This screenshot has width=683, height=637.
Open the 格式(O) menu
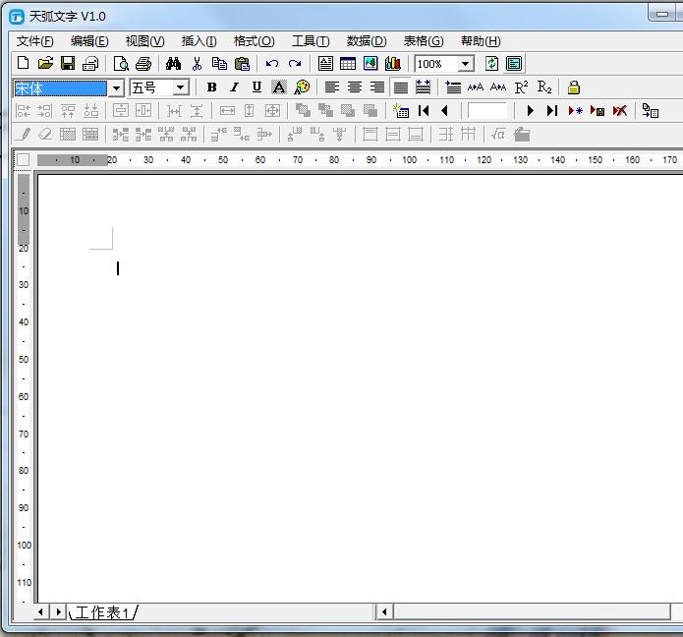(254, 40)
